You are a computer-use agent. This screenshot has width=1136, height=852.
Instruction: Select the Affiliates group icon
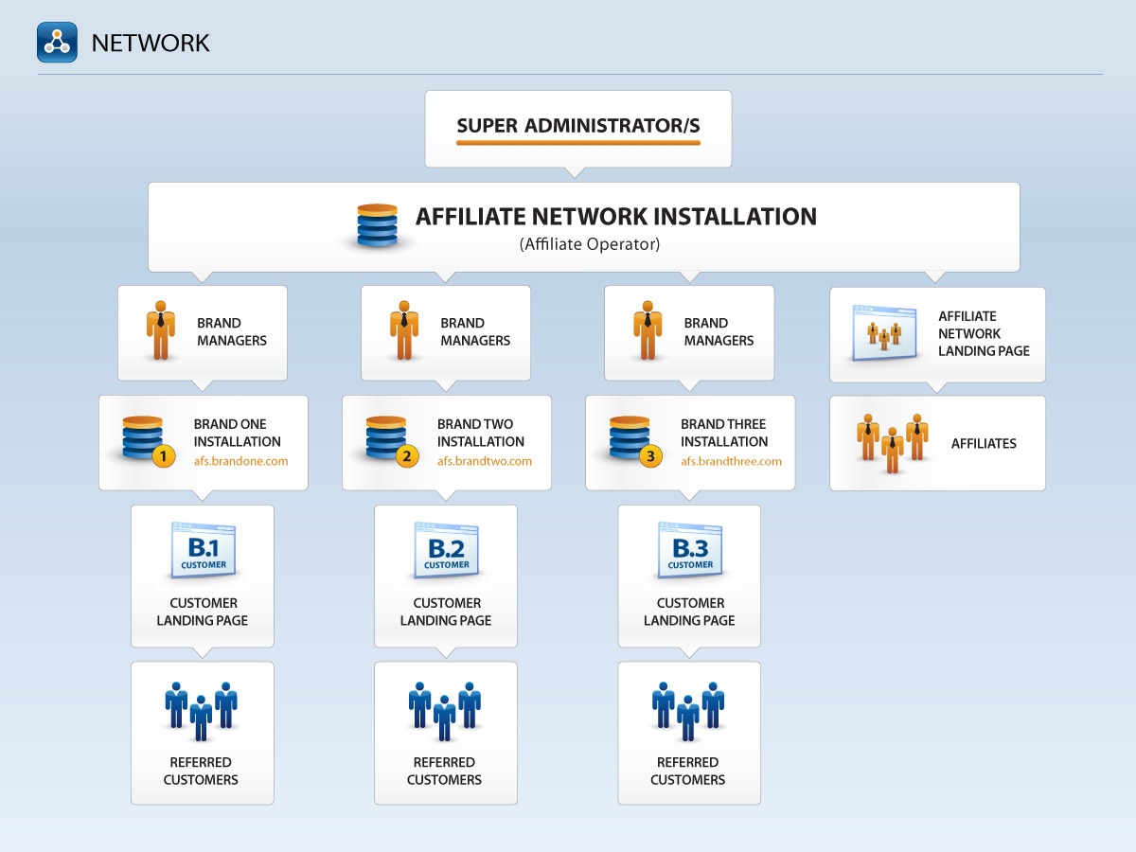point(895,442)
